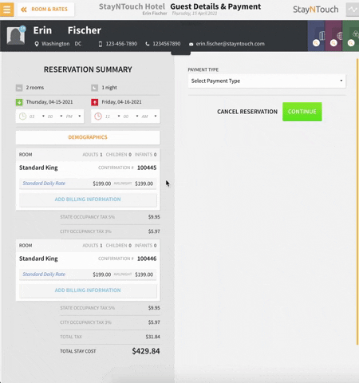This screenshot has width=359, height=383.
Task: Click the green Continue button
Action: click(x=302, y=112)
